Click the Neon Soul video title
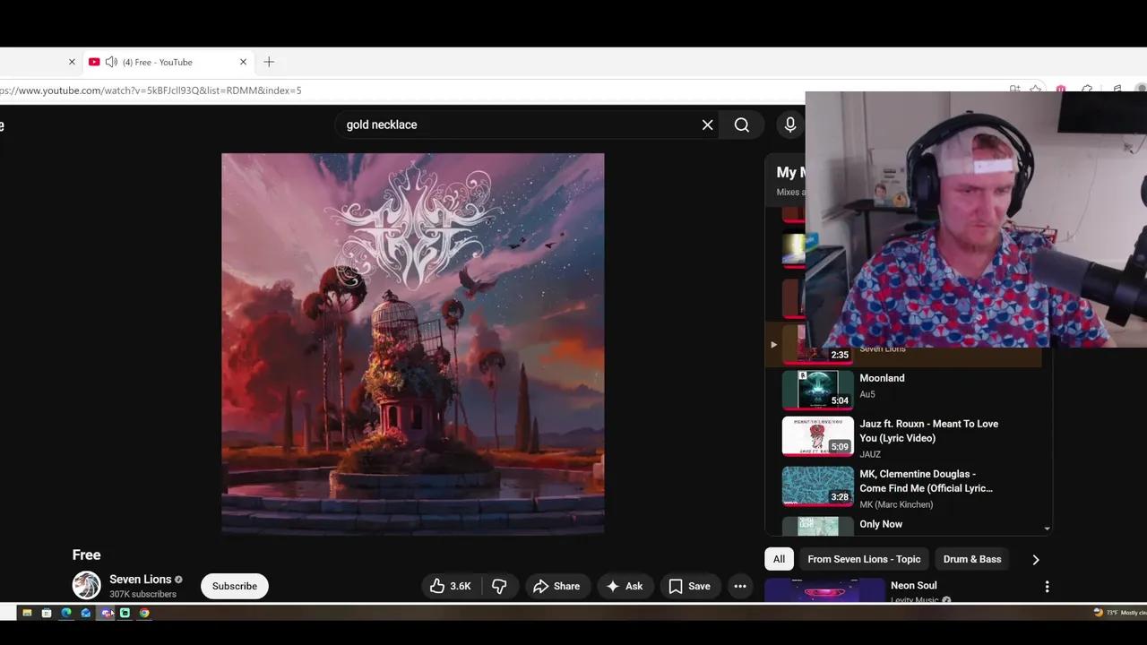This screenshot has height=645, width=1147. 914,585
